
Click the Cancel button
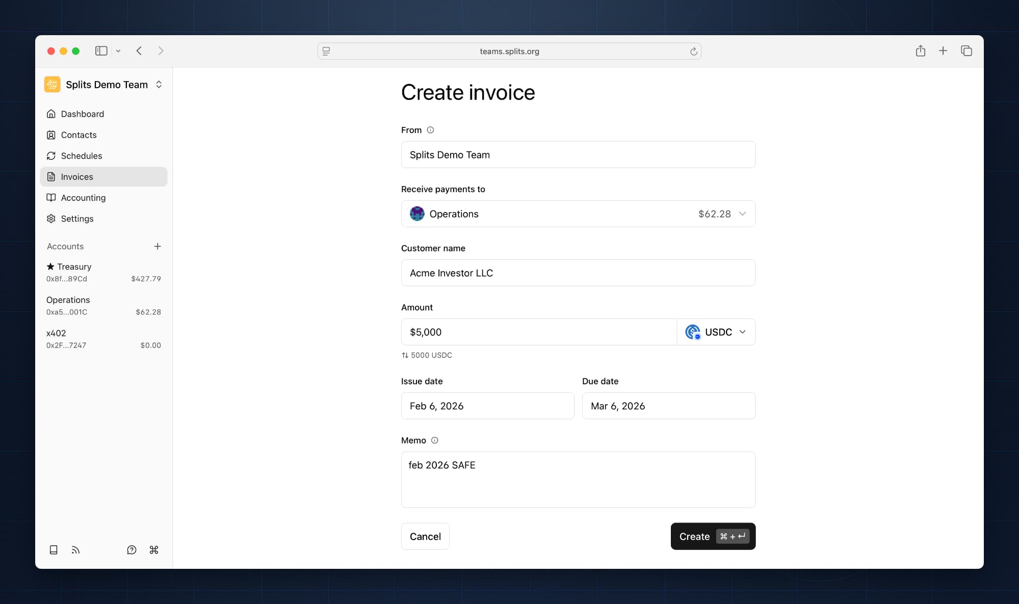425,536
